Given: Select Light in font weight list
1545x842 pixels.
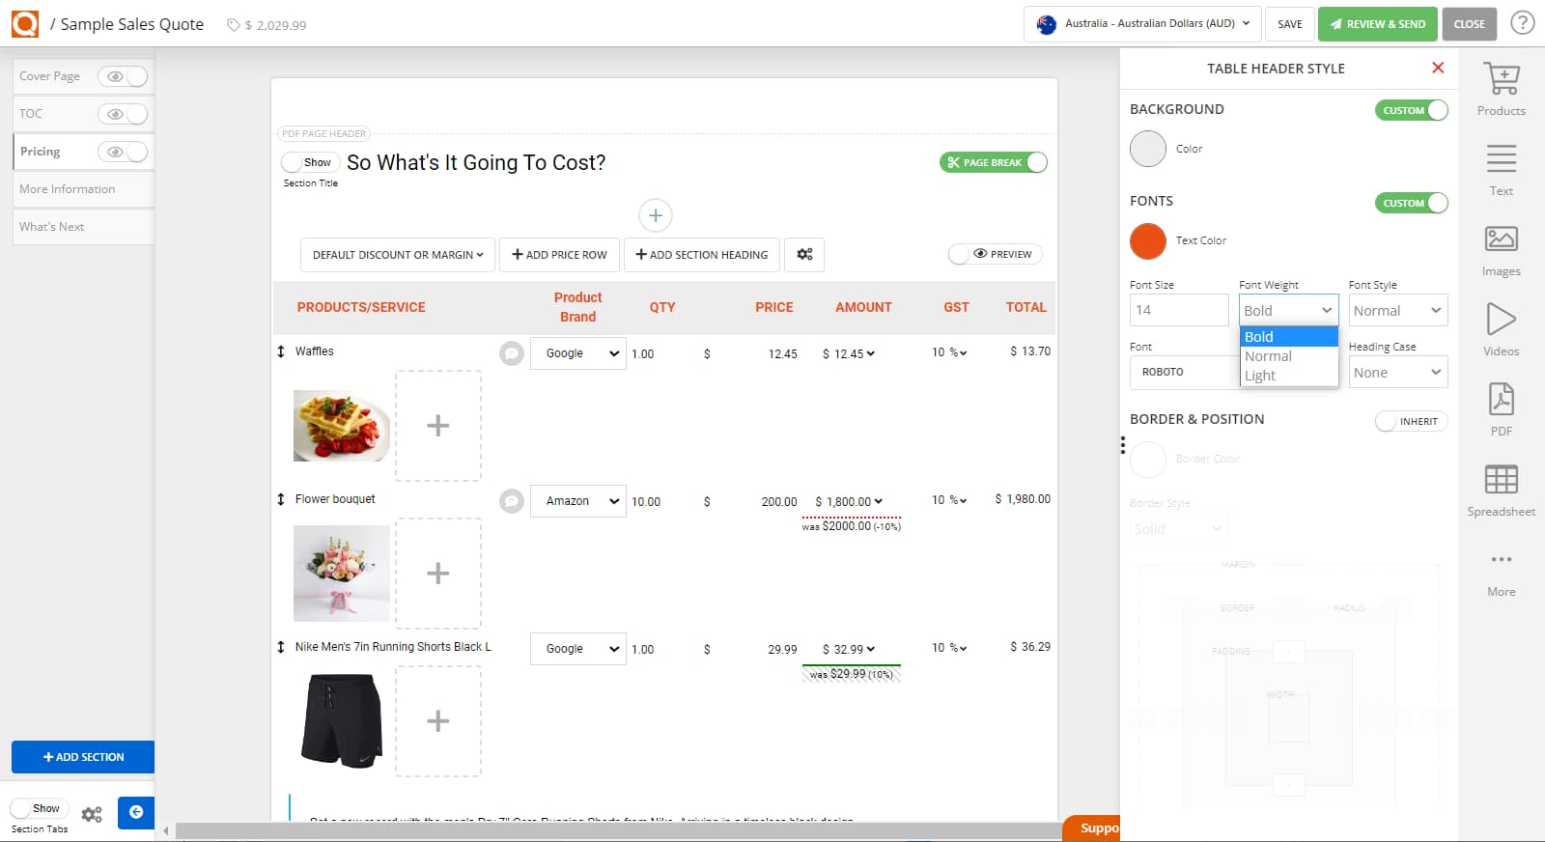Looking at the screenshot, I should [x=1288, y=375].
